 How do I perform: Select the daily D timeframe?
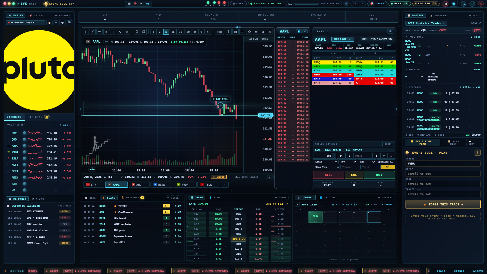click(x=195, y=32)
